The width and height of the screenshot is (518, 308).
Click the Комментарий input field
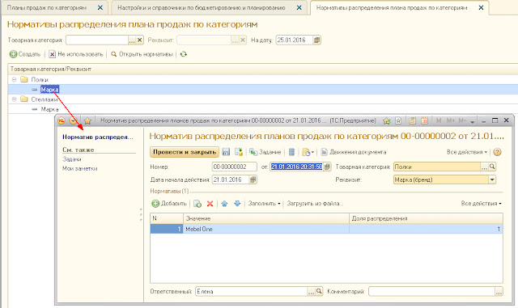[x=431, y=292]
